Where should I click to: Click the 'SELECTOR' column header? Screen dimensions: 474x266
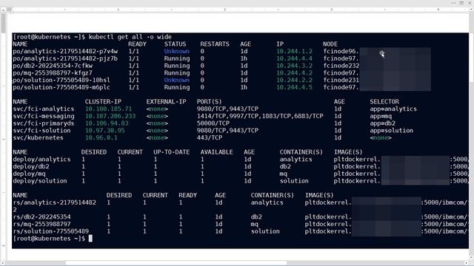pos(384,102)
